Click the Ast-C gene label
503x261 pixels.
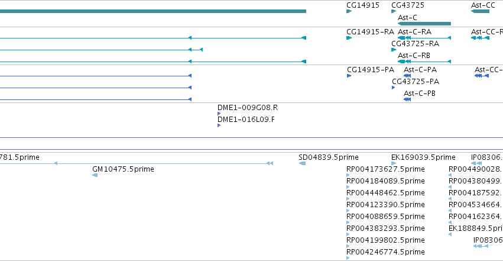coord(407,17)
